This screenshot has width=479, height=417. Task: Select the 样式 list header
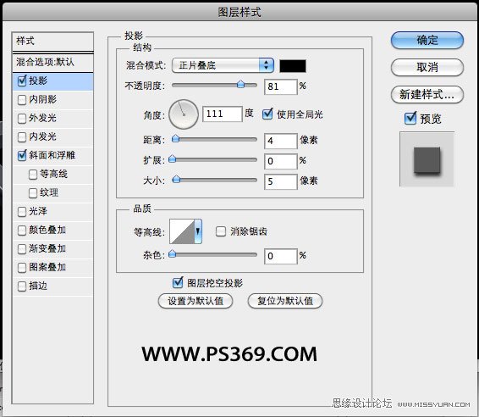[x=52, y=42]
